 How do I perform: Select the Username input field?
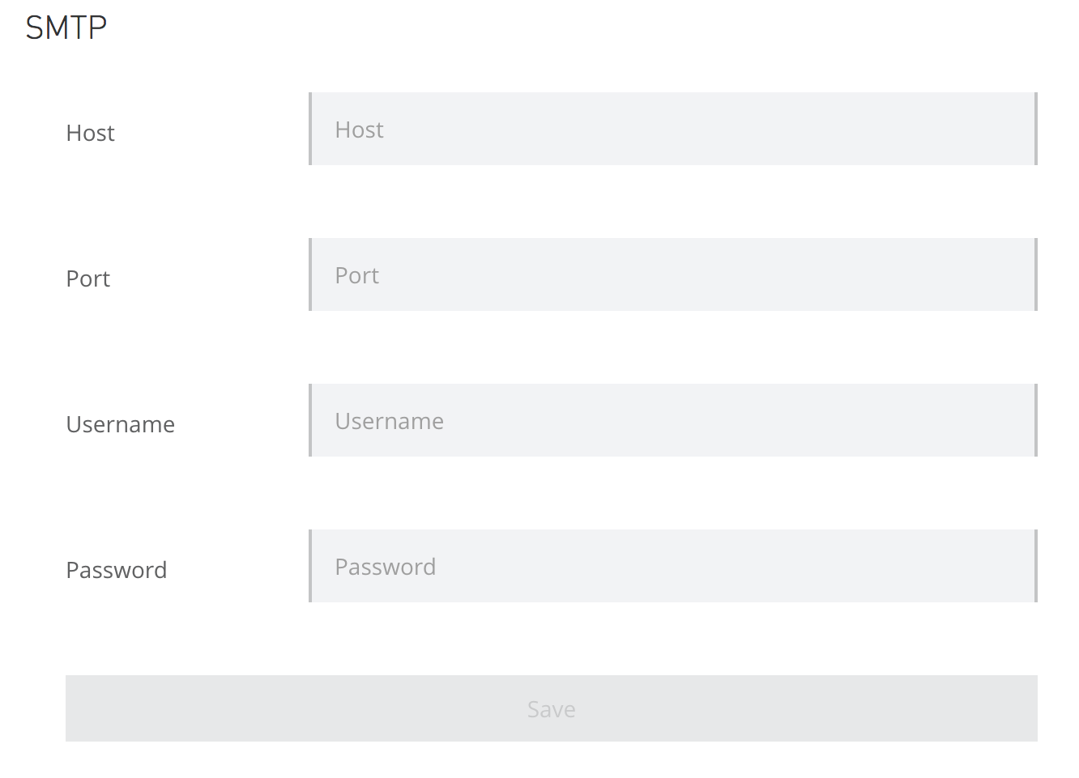coord(672,420)
